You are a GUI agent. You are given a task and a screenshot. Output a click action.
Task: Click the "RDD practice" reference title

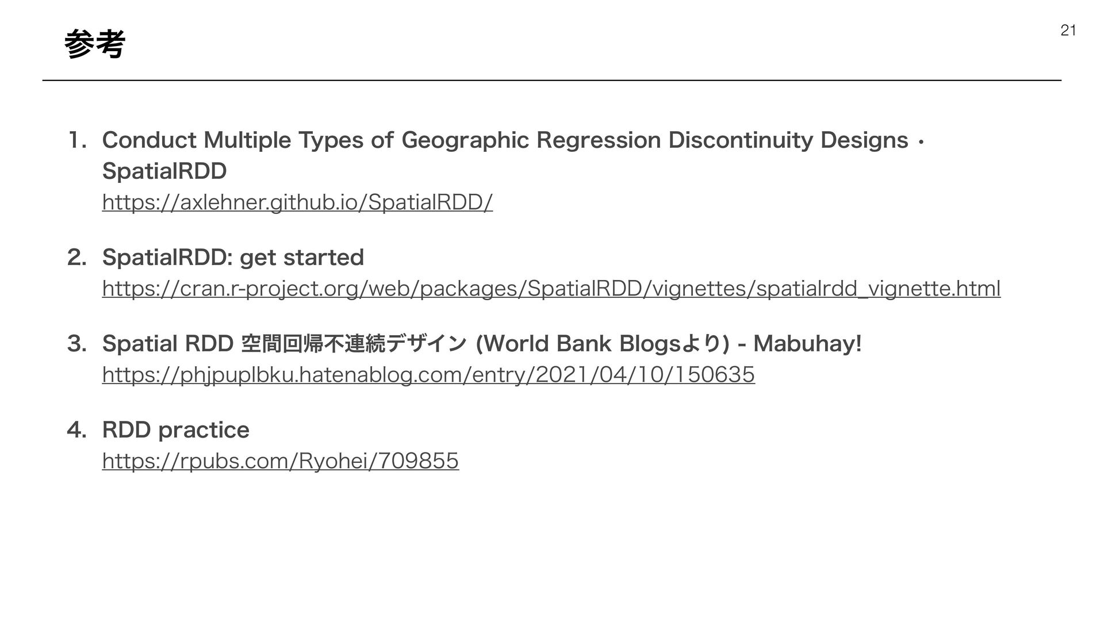click(x=175, y=430)
